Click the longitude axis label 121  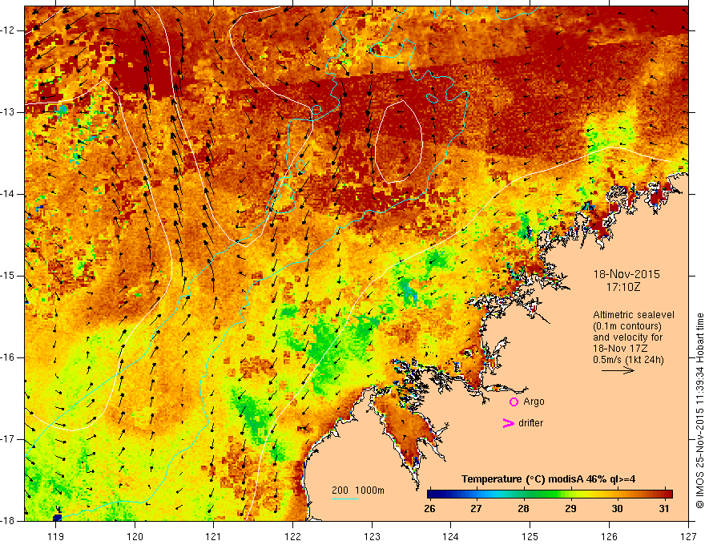(x=213, y=536)
